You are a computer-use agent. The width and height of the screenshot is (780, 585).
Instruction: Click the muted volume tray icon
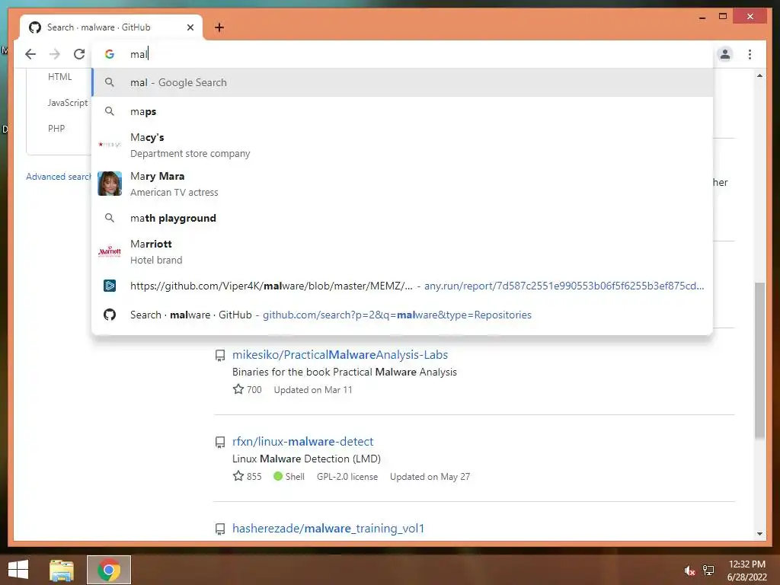[689, 570]
